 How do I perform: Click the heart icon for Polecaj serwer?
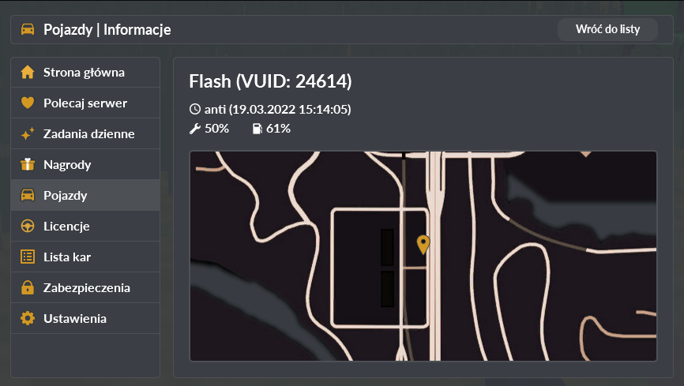[x=28, y=103]
